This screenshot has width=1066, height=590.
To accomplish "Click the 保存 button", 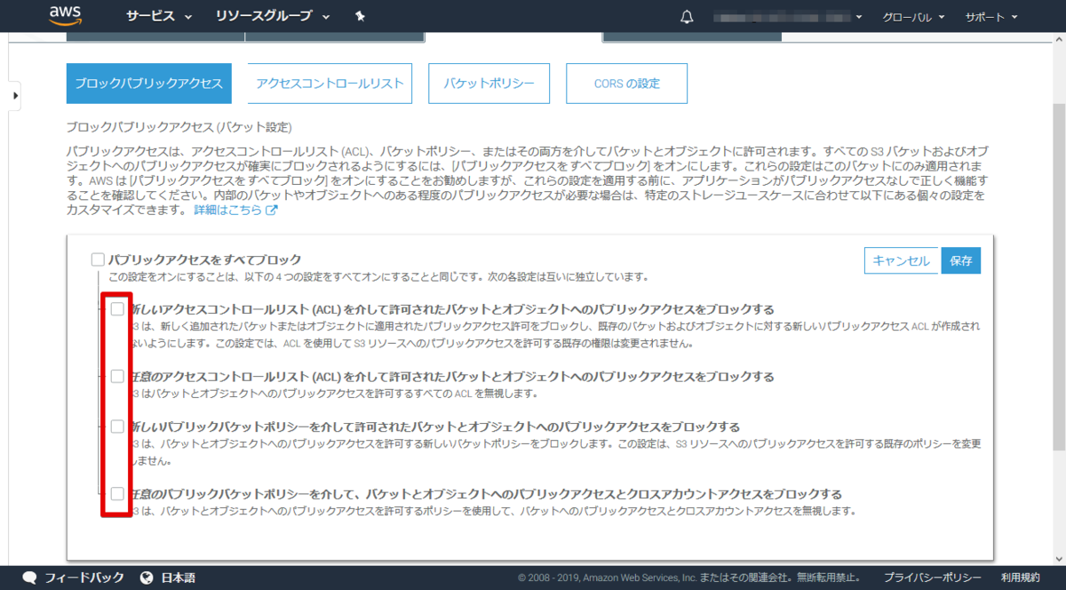I will coord(960,260).
